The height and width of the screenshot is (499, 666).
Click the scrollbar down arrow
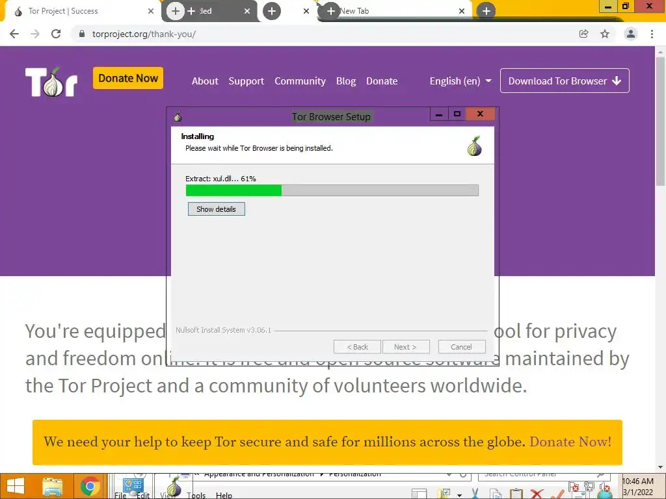click(x=661, y=468)
